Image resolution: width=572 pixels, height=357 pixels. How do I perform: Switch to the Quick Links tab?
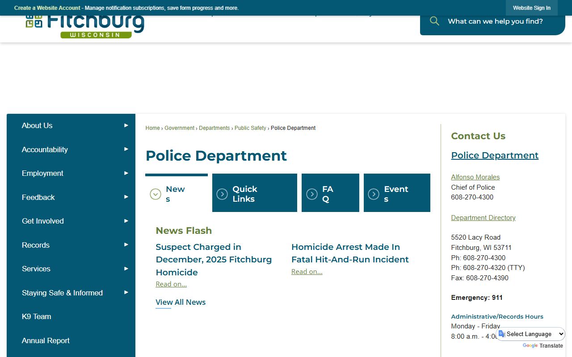(255, 193)
